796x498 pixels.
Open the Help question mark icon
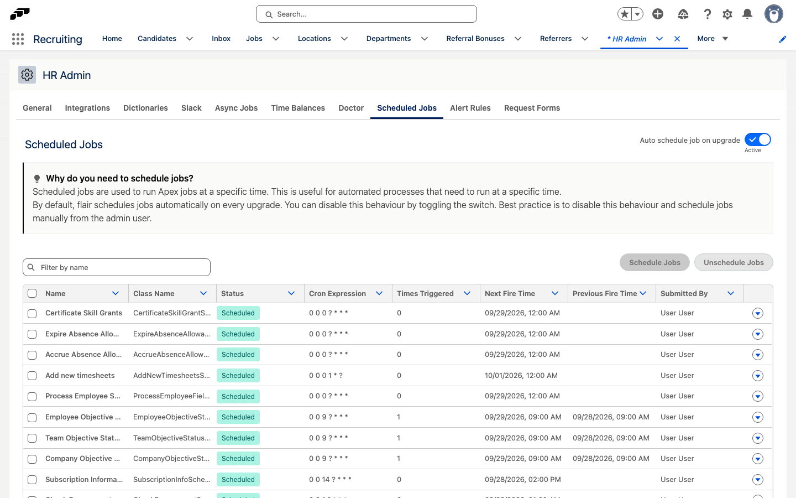click(707, 14)
